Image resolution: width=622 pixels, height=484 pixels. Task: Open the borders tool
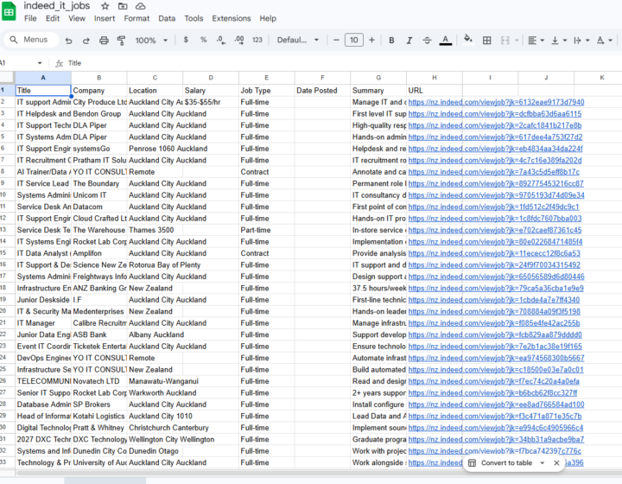tap(486, 40)
